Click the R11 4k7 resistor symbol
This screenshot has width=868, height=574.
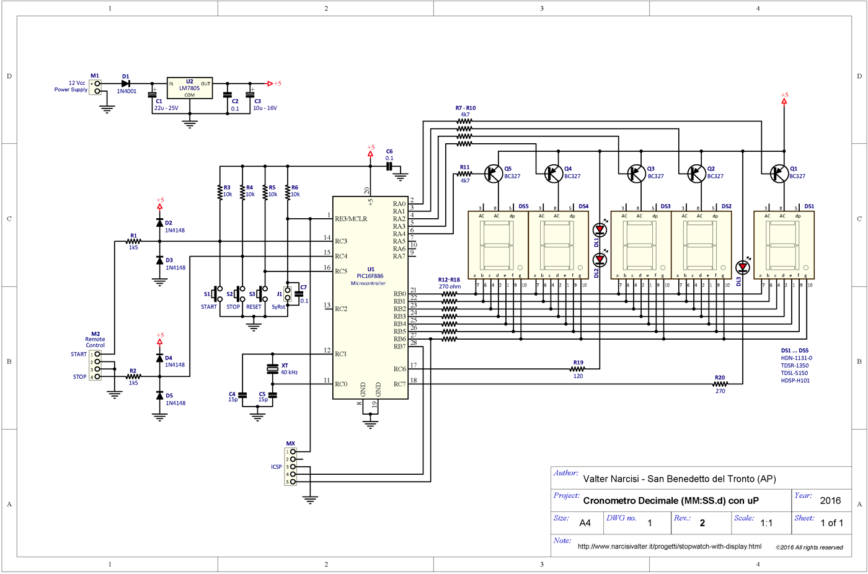(464, 174)
